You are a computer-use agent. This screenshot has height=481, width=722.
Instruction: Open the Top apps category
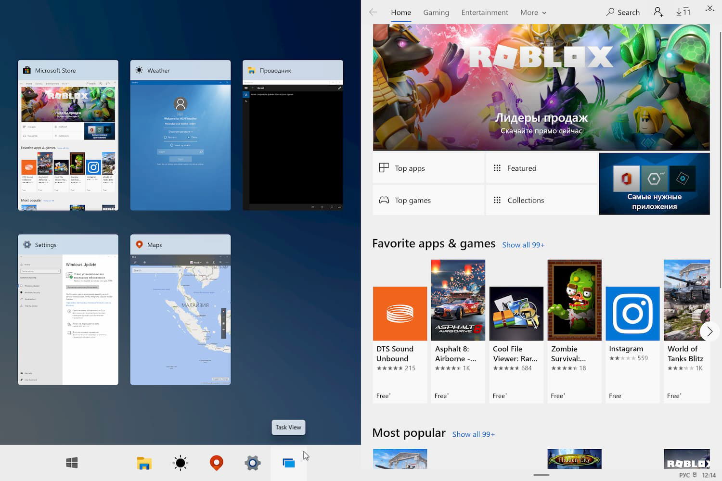coord(428,168)
